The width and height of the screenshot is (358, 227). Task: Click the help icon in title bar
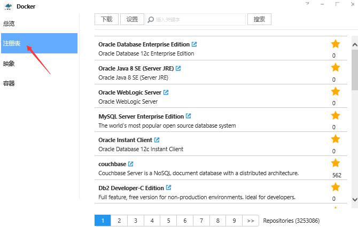click(x=307, y=4)
